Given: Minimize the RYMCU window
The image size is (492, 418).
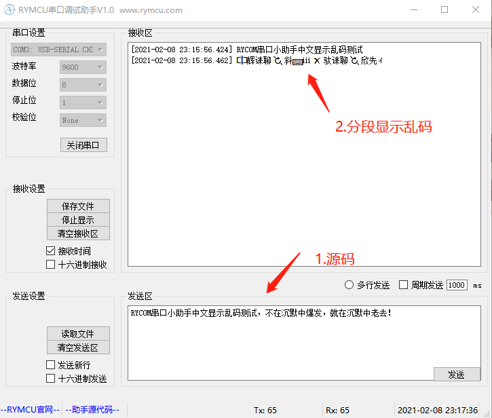Looking at the screenshot, I should [414, 9].
